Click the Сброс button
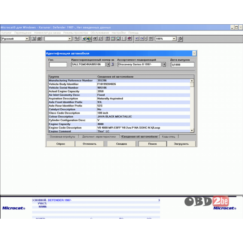243x243 pixels. (61, 144)
